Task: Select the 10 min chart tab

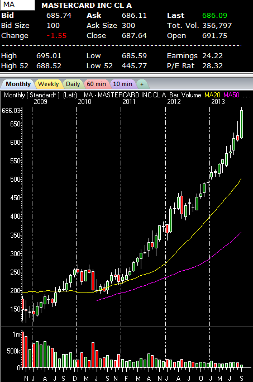Action: (123, 84)
